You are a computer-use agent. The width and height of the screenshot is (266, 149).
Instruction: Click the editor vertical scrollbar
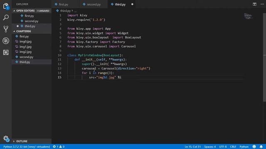[x=264, y=58]
